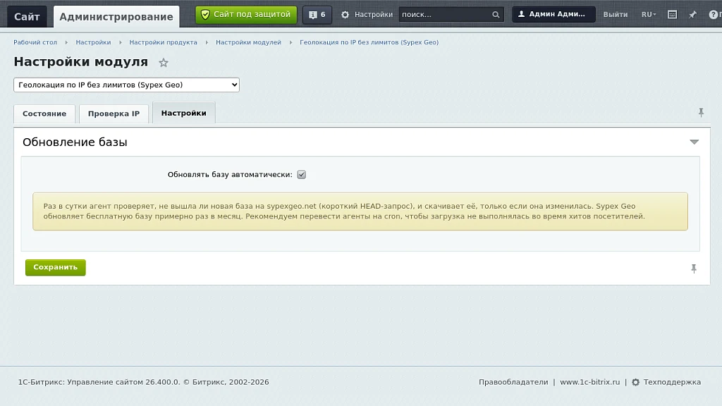Click the notifications counter showing 6

coord(317,15)
